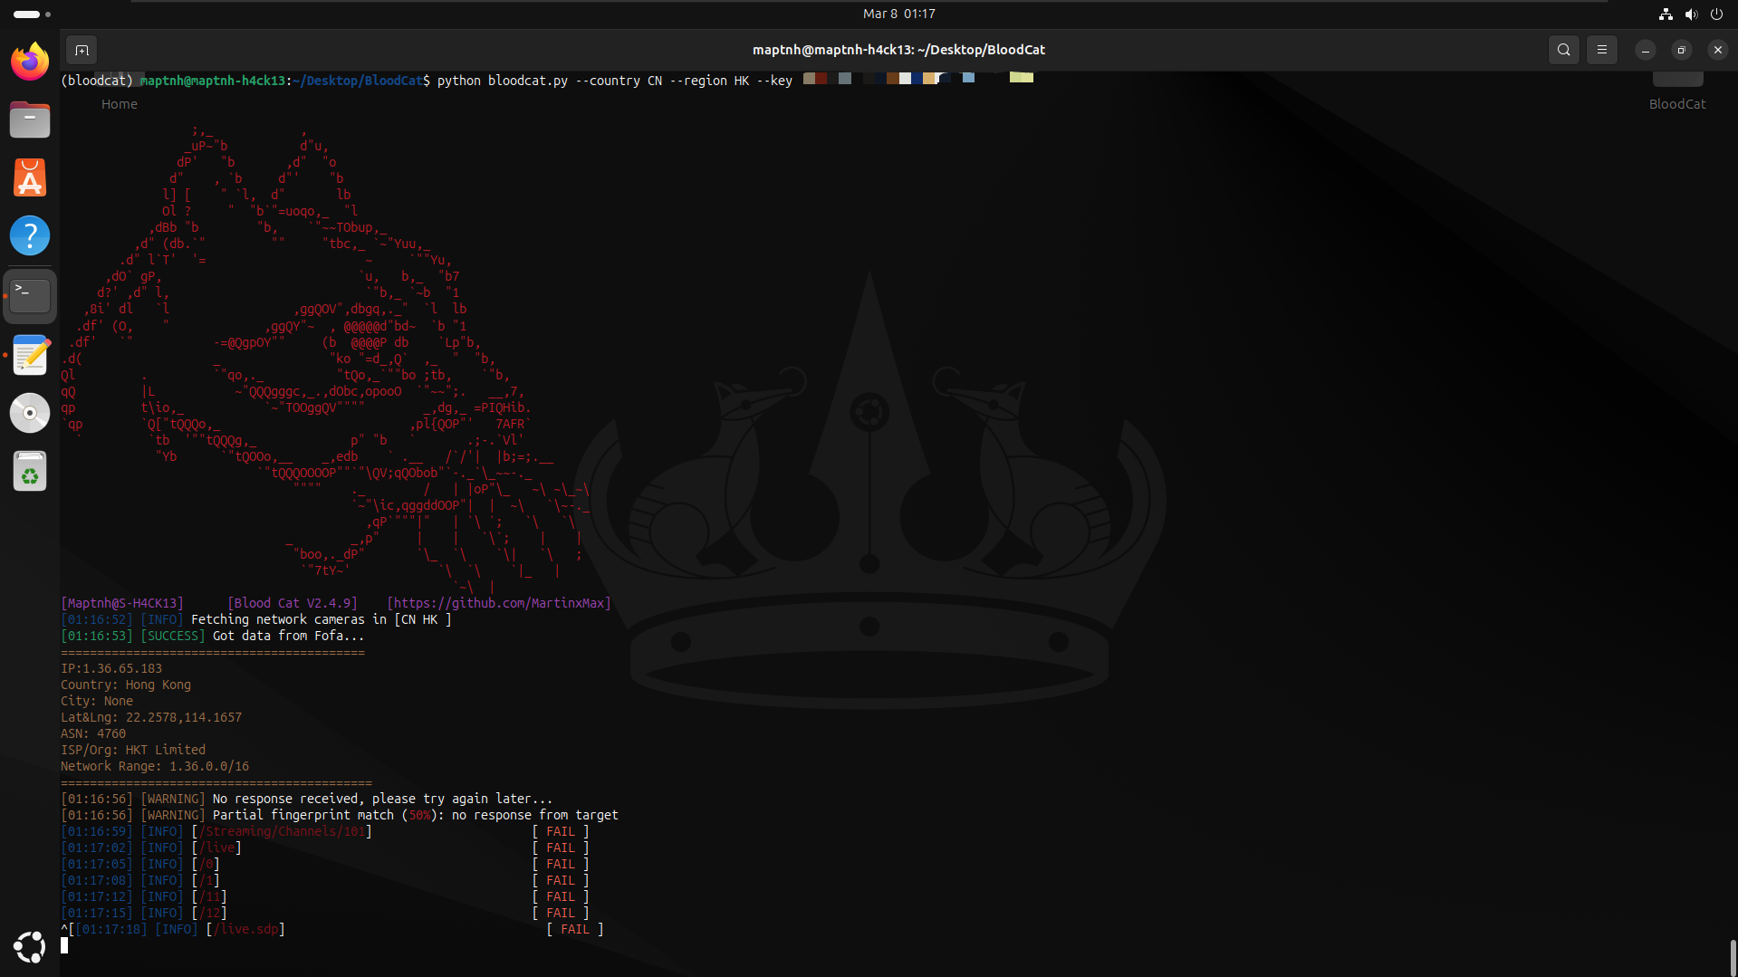This screenshot has width=1738, height=977.
Task: Open the Files manager dock icon
Action: [30, 120]
